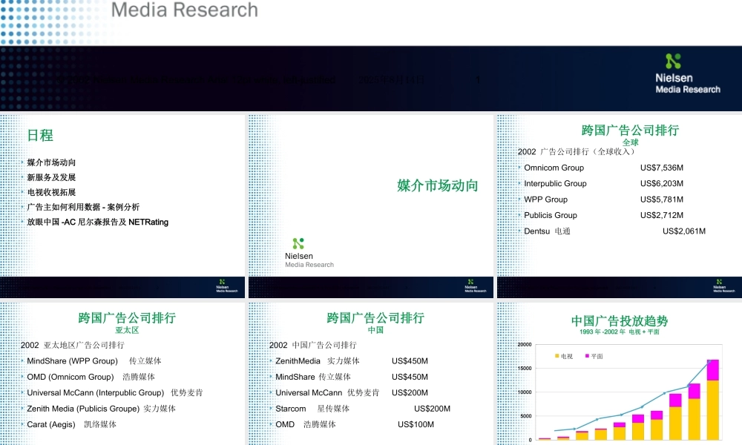Click '1993 年 -2002 年 电视 + 平面' subtitle
This screenshot has width=742, height=445.
click(620, 332)
